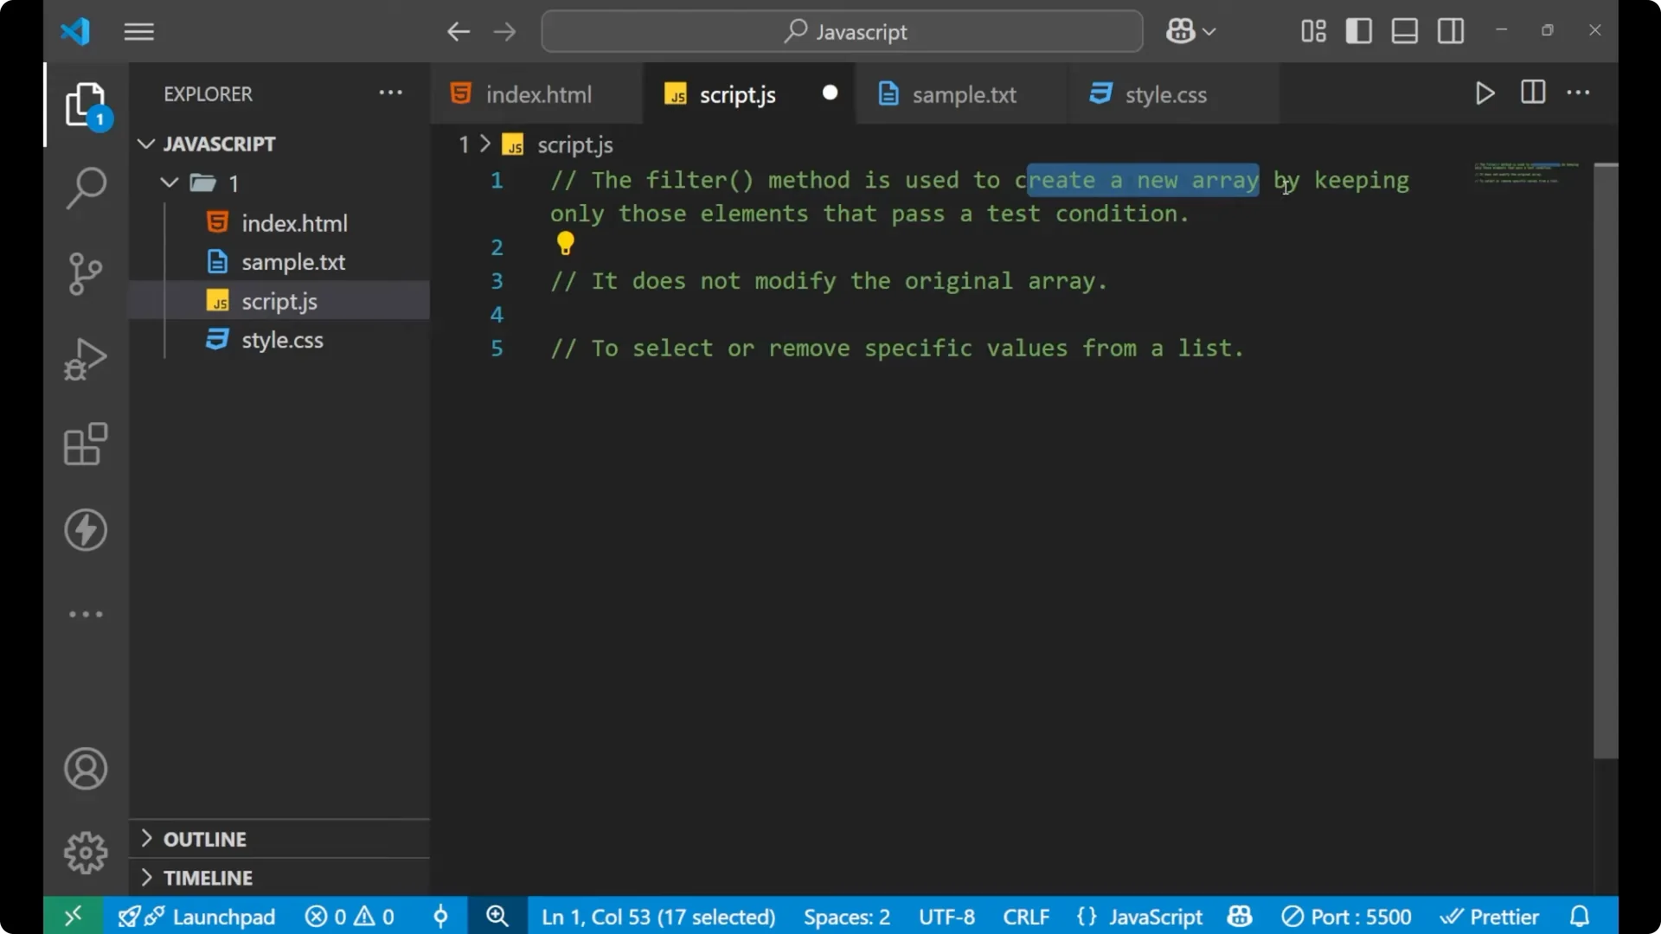Viewport: 1661px width, 934px height.
Task: Change the line ending setting CRLF
Action: pos(1026,916)
